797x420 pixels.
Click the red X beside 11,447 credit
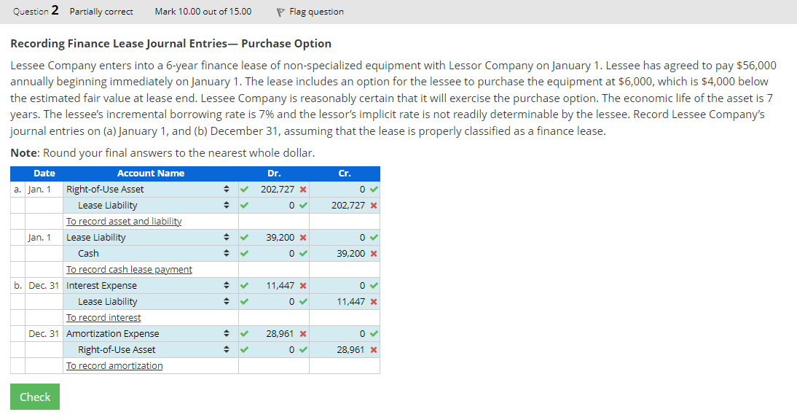(372, 301)
